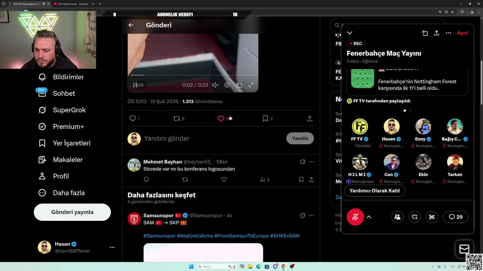
Task: Open video settings gear
Action: [x=227, y=85]
